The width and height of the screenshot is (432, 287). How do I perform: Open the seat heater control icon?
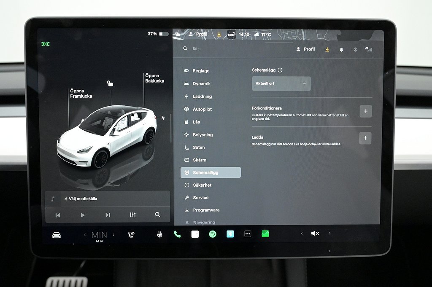131,234
